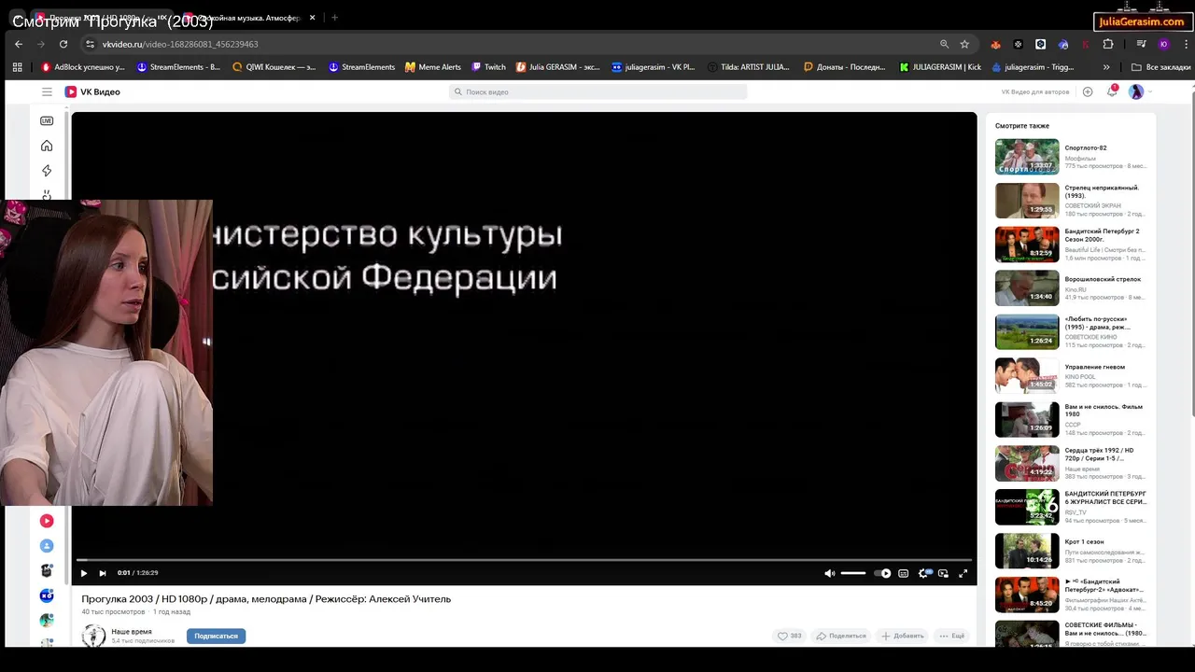The width and height of the screenshot is (1195, 672).
Task: Open the browser apps grid in bookmarks bar
Action: [17, 67]
